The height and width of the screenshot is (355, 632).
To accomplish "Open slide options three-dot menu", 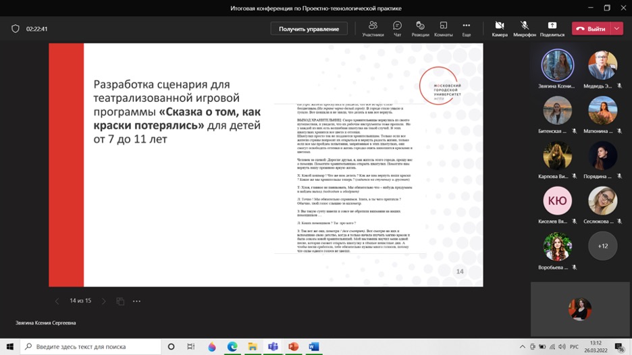I will pyautogui.click(x=136, y=301).
